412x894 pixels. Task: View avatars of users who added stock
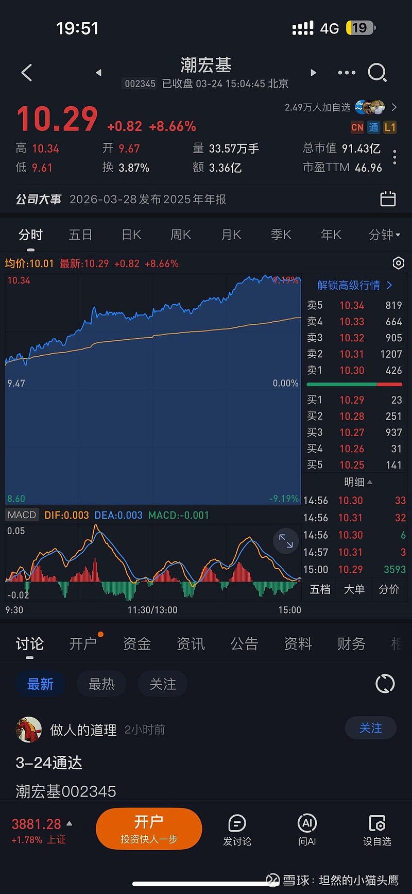(x=370, y=107)
